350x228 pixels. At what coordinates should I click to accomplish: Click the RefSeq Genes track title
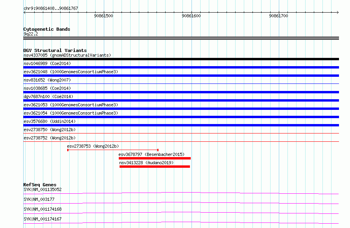pyautogui.click(x=40, y=185)
